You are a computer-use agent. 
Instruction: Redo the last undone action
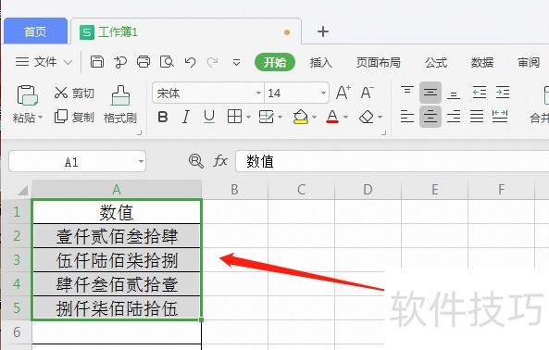(212, 62)
